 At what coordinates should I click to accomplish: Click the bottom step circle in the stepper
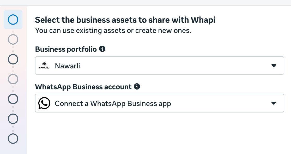(13, 139)
